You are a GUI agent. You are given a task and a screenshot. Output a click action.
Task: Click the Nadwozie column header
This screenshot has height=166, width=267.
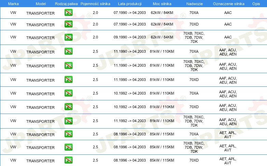[x=195, y=4]
